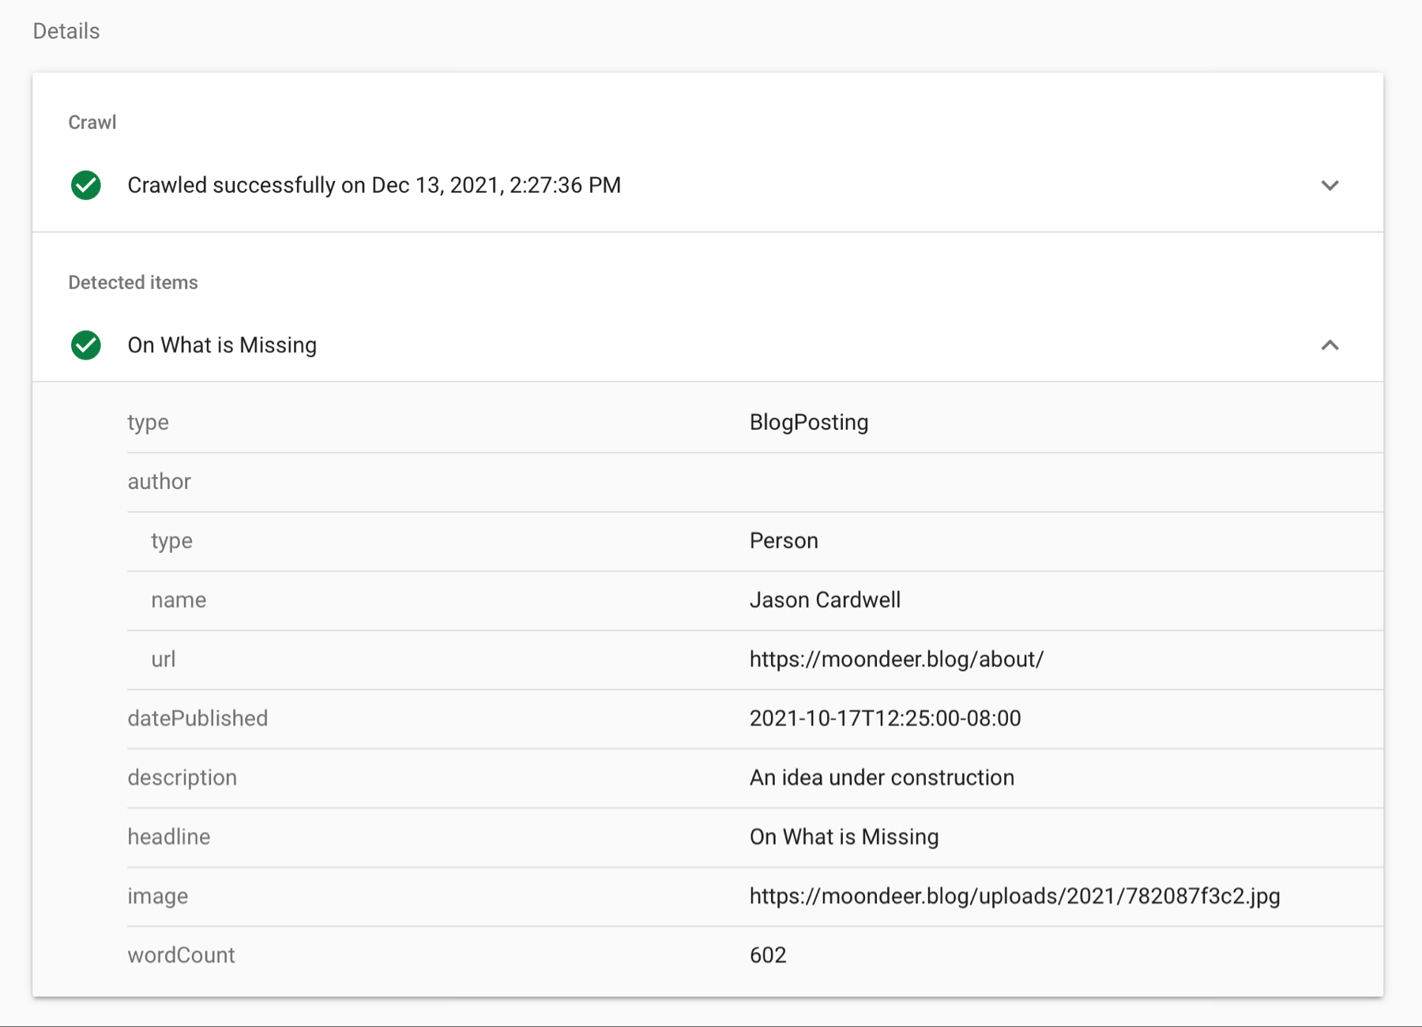Click the url label under author
Image resolution: width=1422 pixels, height=1027 pixels.
click(x=163, y=660)
